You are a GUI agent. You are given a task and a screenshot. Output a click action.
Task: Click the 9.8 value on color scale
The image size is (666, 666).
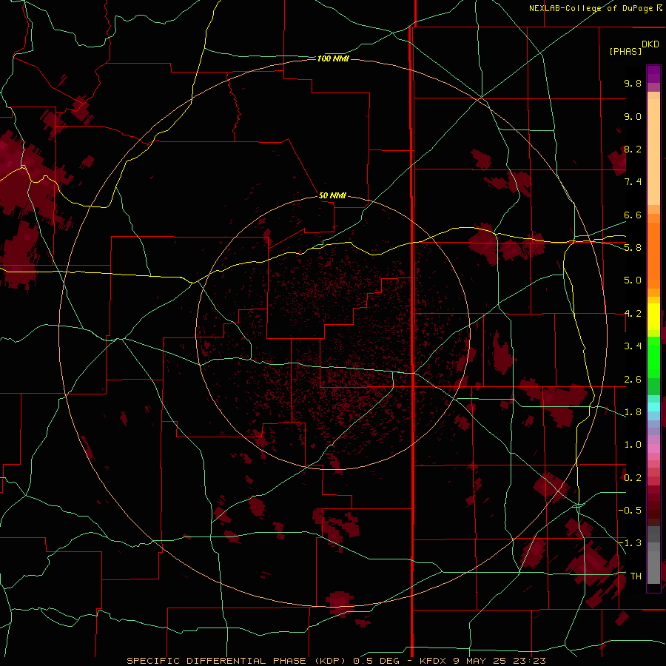[x=633, y=83]
